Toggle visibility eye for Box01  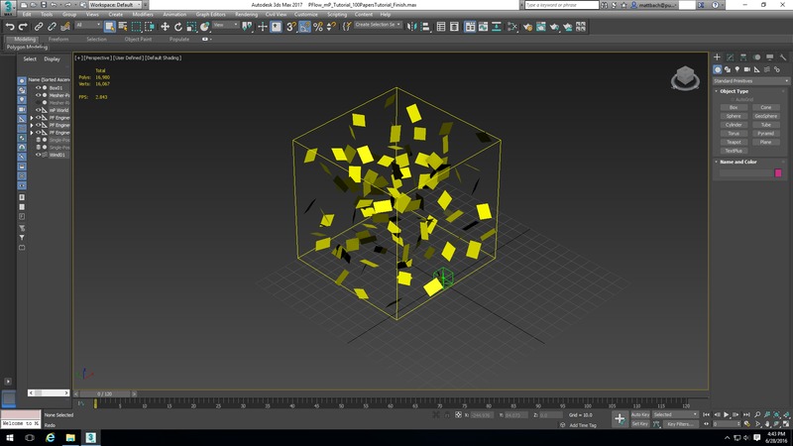(x=39, y=87)
